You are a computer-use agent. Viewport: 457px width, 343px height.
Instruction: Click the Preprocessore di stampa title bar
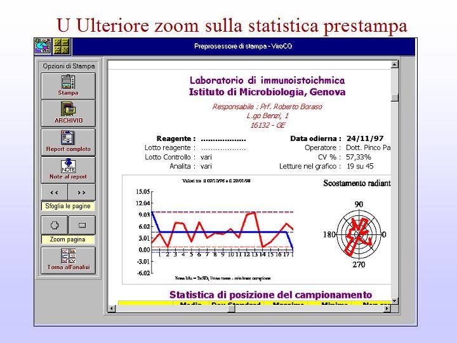[x=242, y=46]
